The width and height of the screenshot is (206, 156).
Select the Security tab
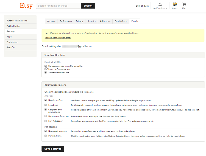91,21
